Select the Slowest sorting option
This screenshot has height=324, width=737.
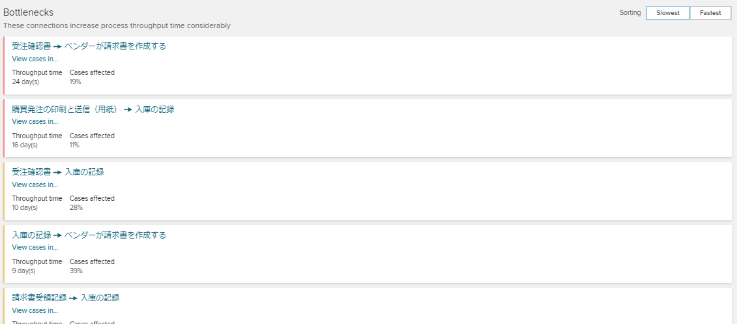point(668,12)
